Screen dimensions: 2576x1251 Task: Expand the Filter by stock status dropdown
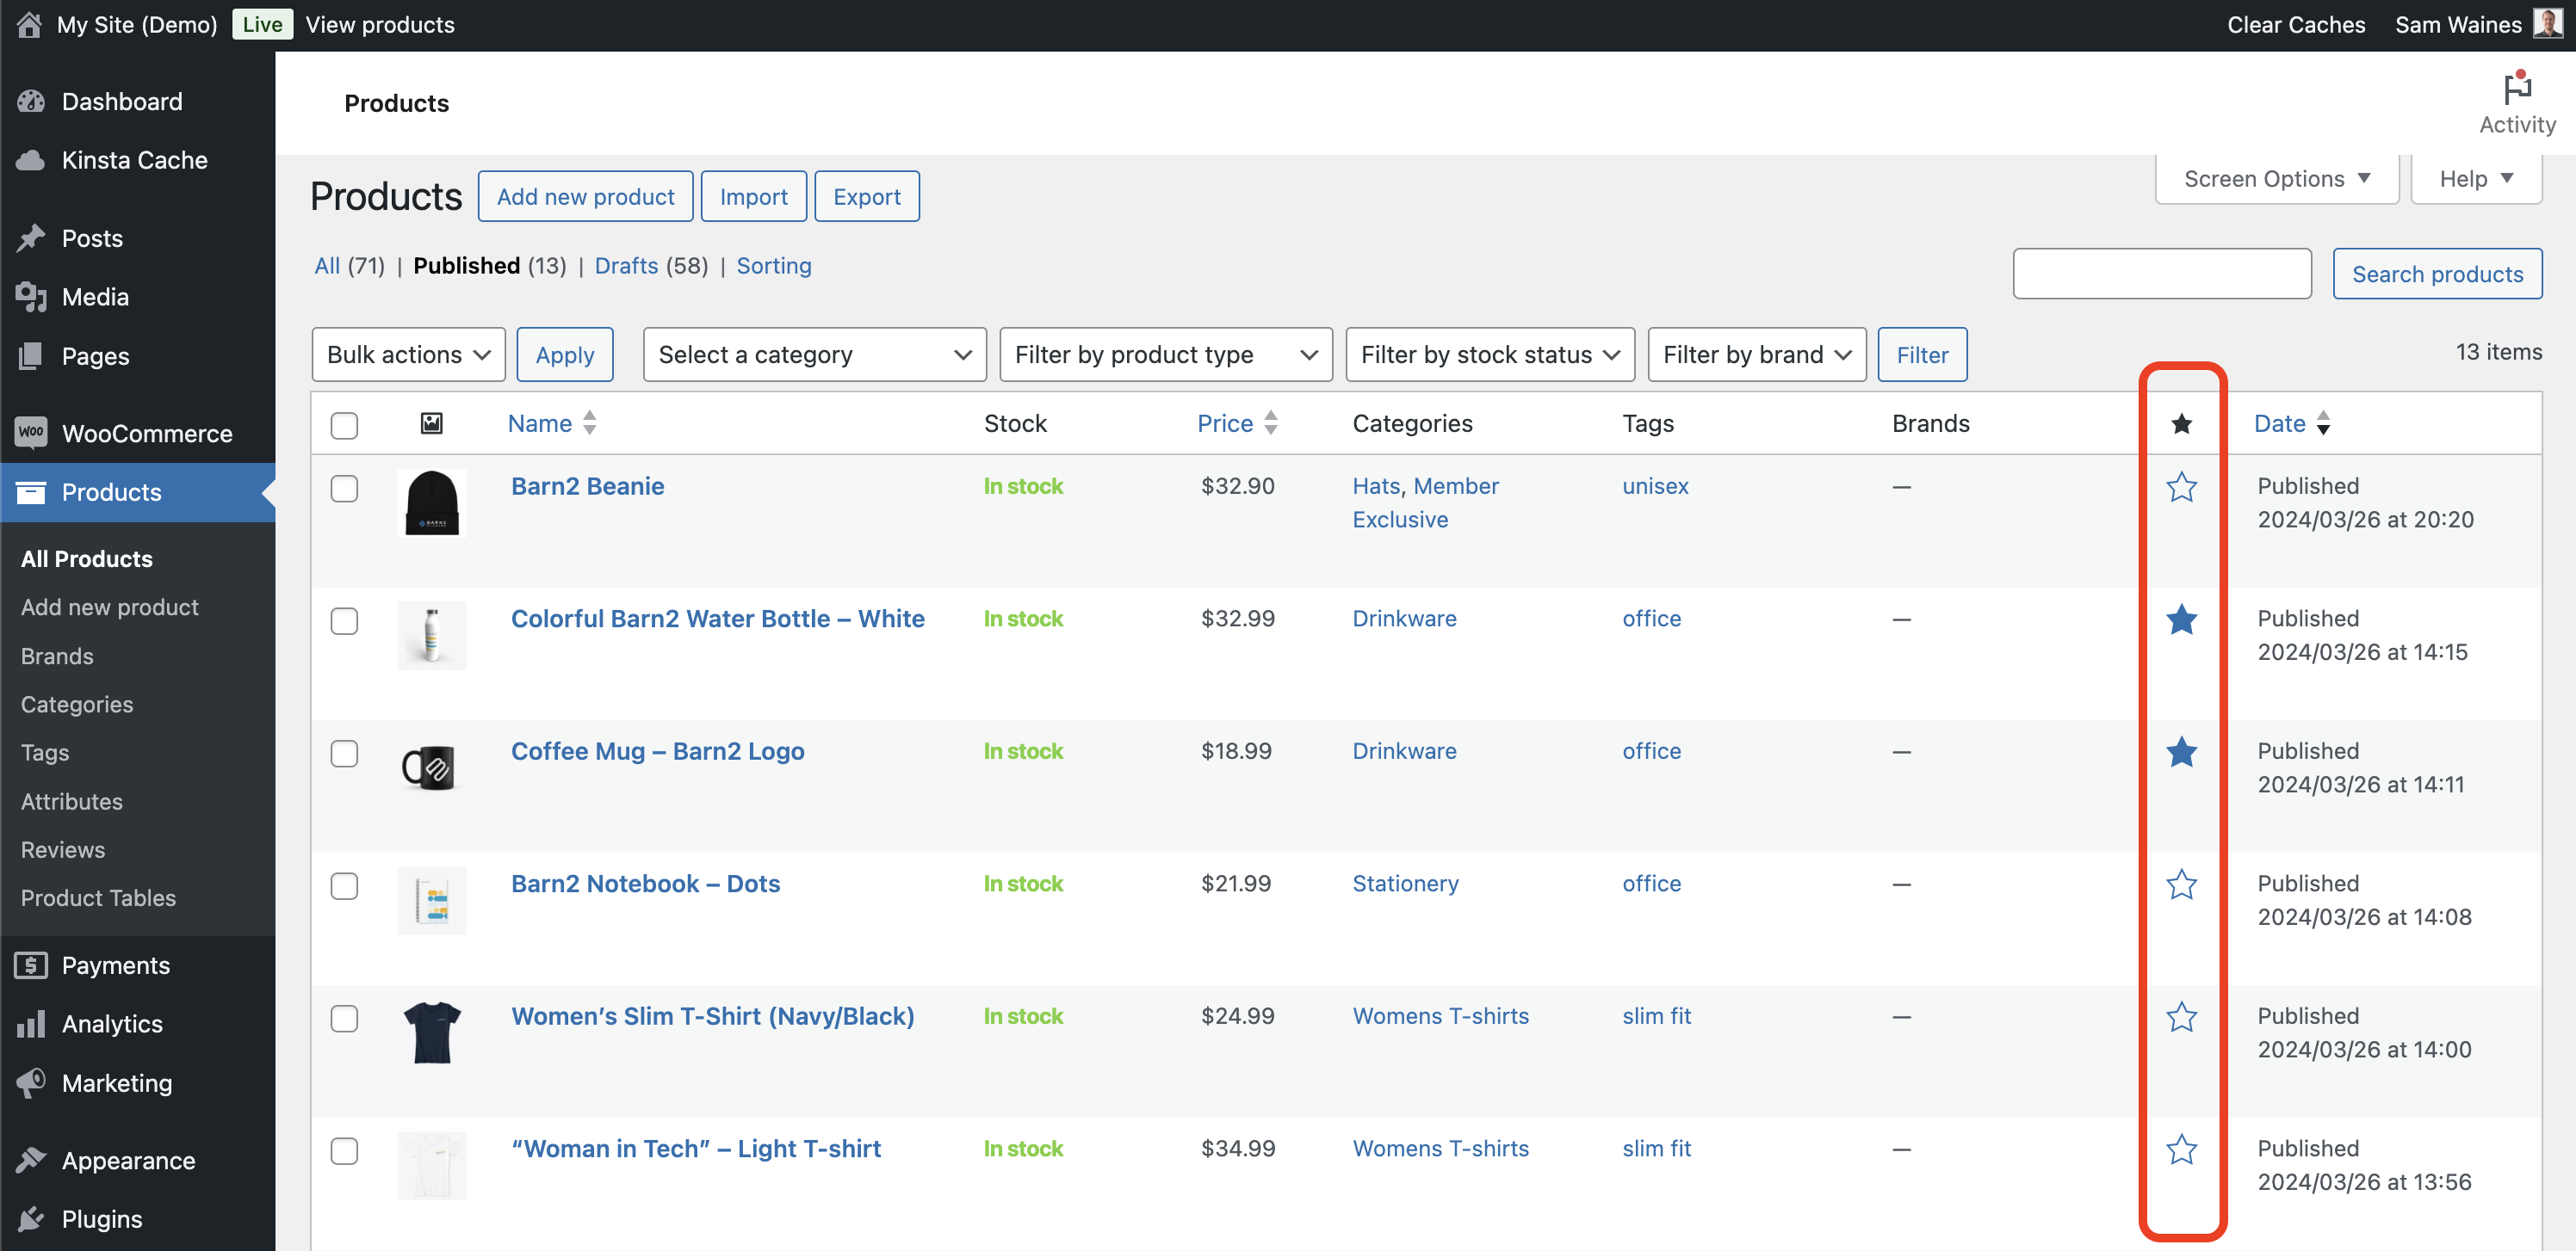click(1489, 354)
